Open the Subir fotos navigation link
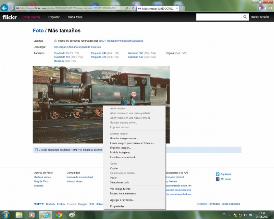Screen dimensions: 274x219 75,17
